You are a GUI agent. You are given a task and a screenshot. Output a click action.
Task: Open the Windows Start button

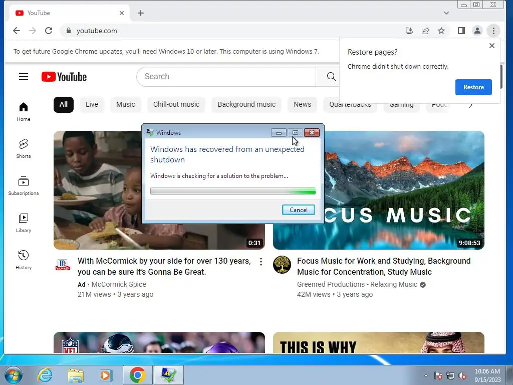coord(14,375)
